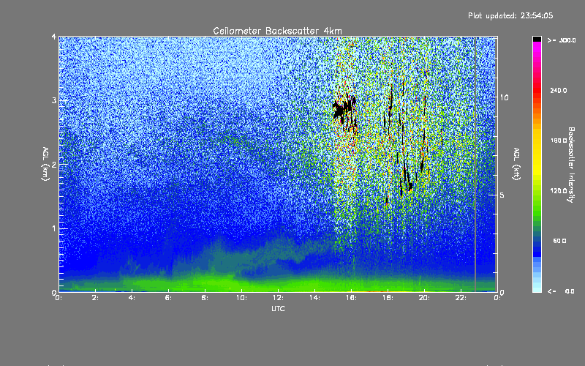585x366 pixels.
Task: Click the "<= 0.0" colorbar value
Action: coord(562,291)
